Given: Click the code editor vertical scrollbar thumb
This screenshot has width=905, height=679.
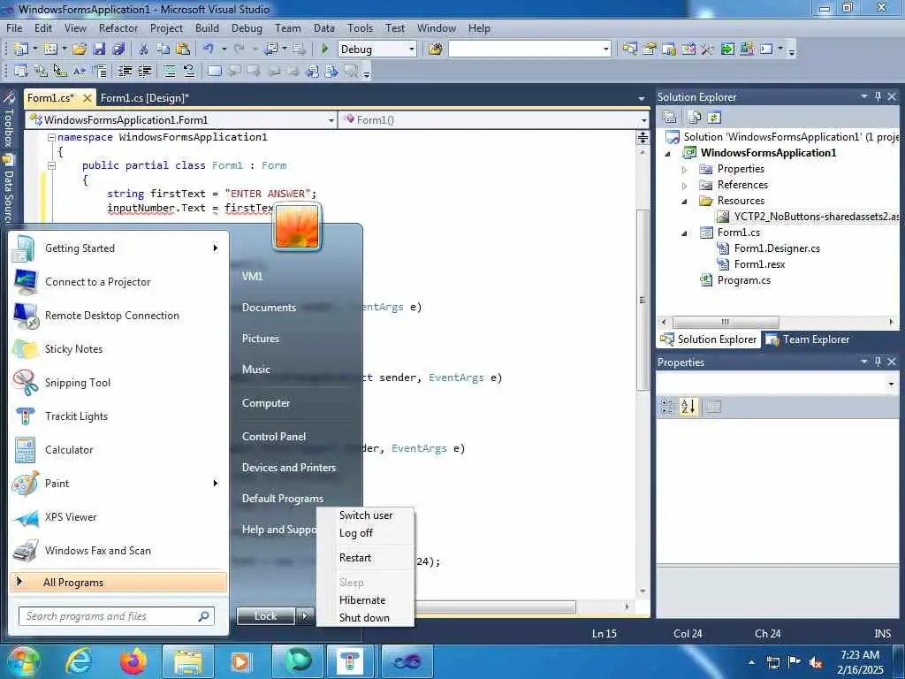Looking at the screenshot, I should coord(643,301).
